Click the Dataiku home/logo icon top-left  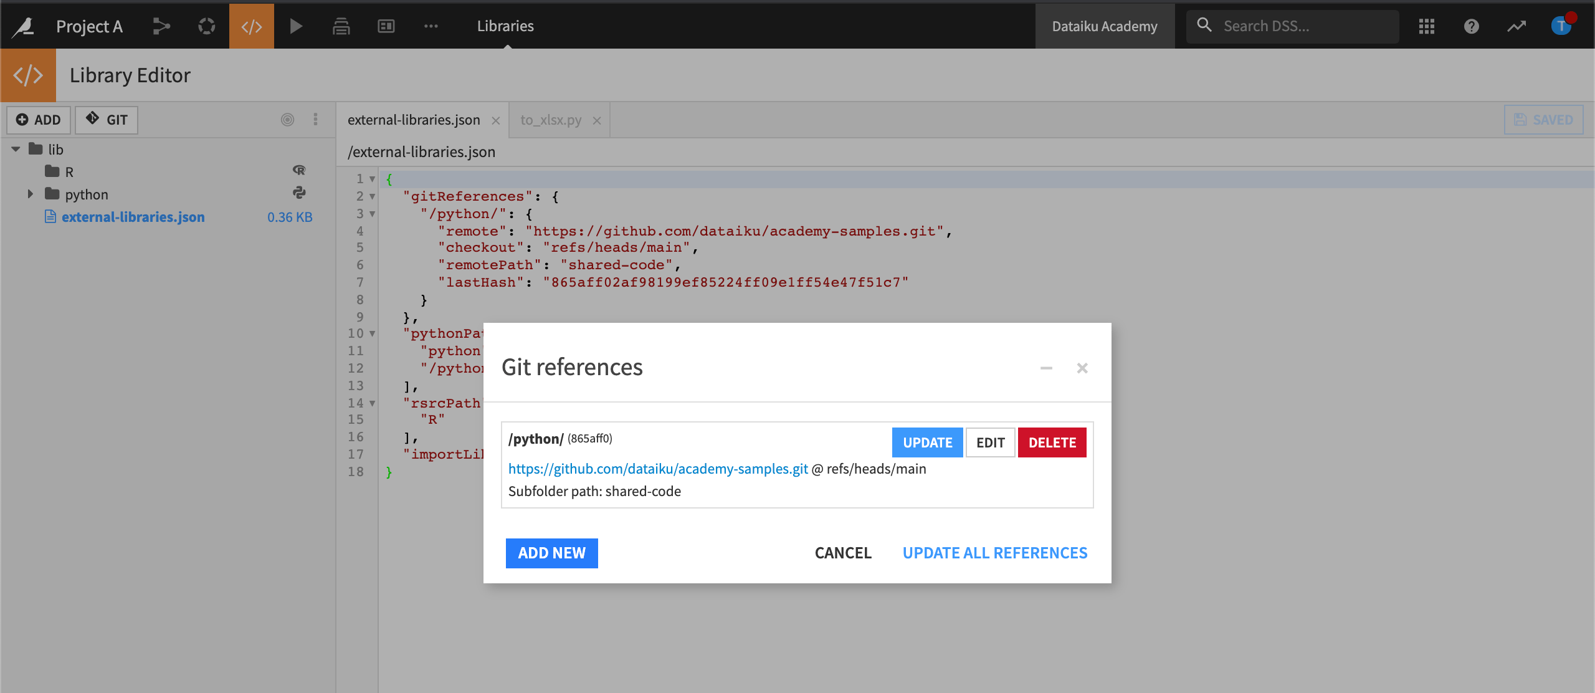pos(21,26)
